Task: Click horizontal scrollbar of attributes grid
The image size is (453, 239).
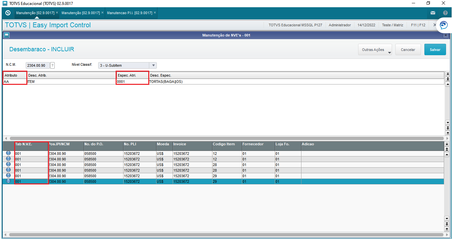Action: (227, 138)
